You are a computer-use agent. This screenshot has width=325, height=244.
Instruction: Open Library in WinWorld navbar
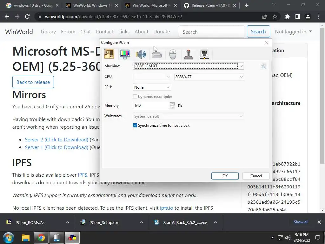tap(48, 32)
